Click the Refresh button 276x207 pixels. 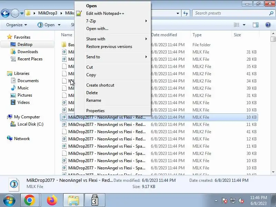[x=186, y=13]
